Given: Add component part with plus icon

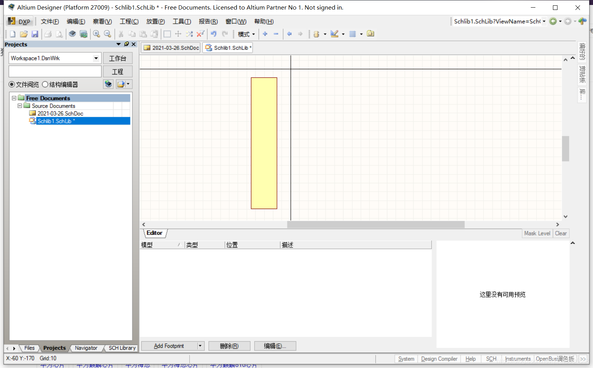Looking at the screenshot, I should (x=265, y=34).
